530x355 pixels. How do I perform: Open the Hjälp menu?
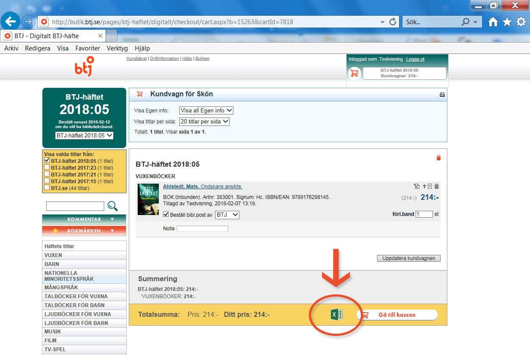pyautogui.click(x=142, y=48)
